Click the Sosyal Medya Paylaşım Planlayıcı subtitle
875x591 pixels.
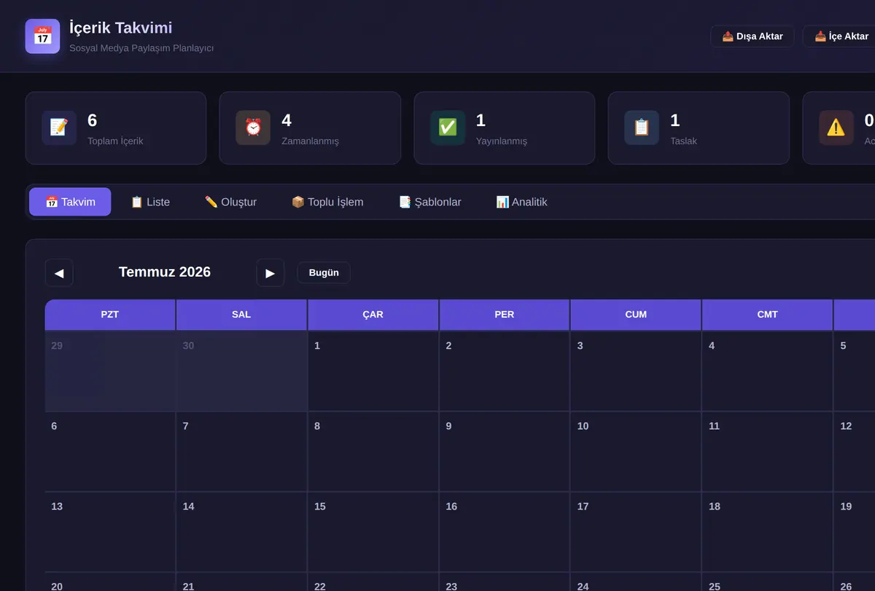point(141,48)
